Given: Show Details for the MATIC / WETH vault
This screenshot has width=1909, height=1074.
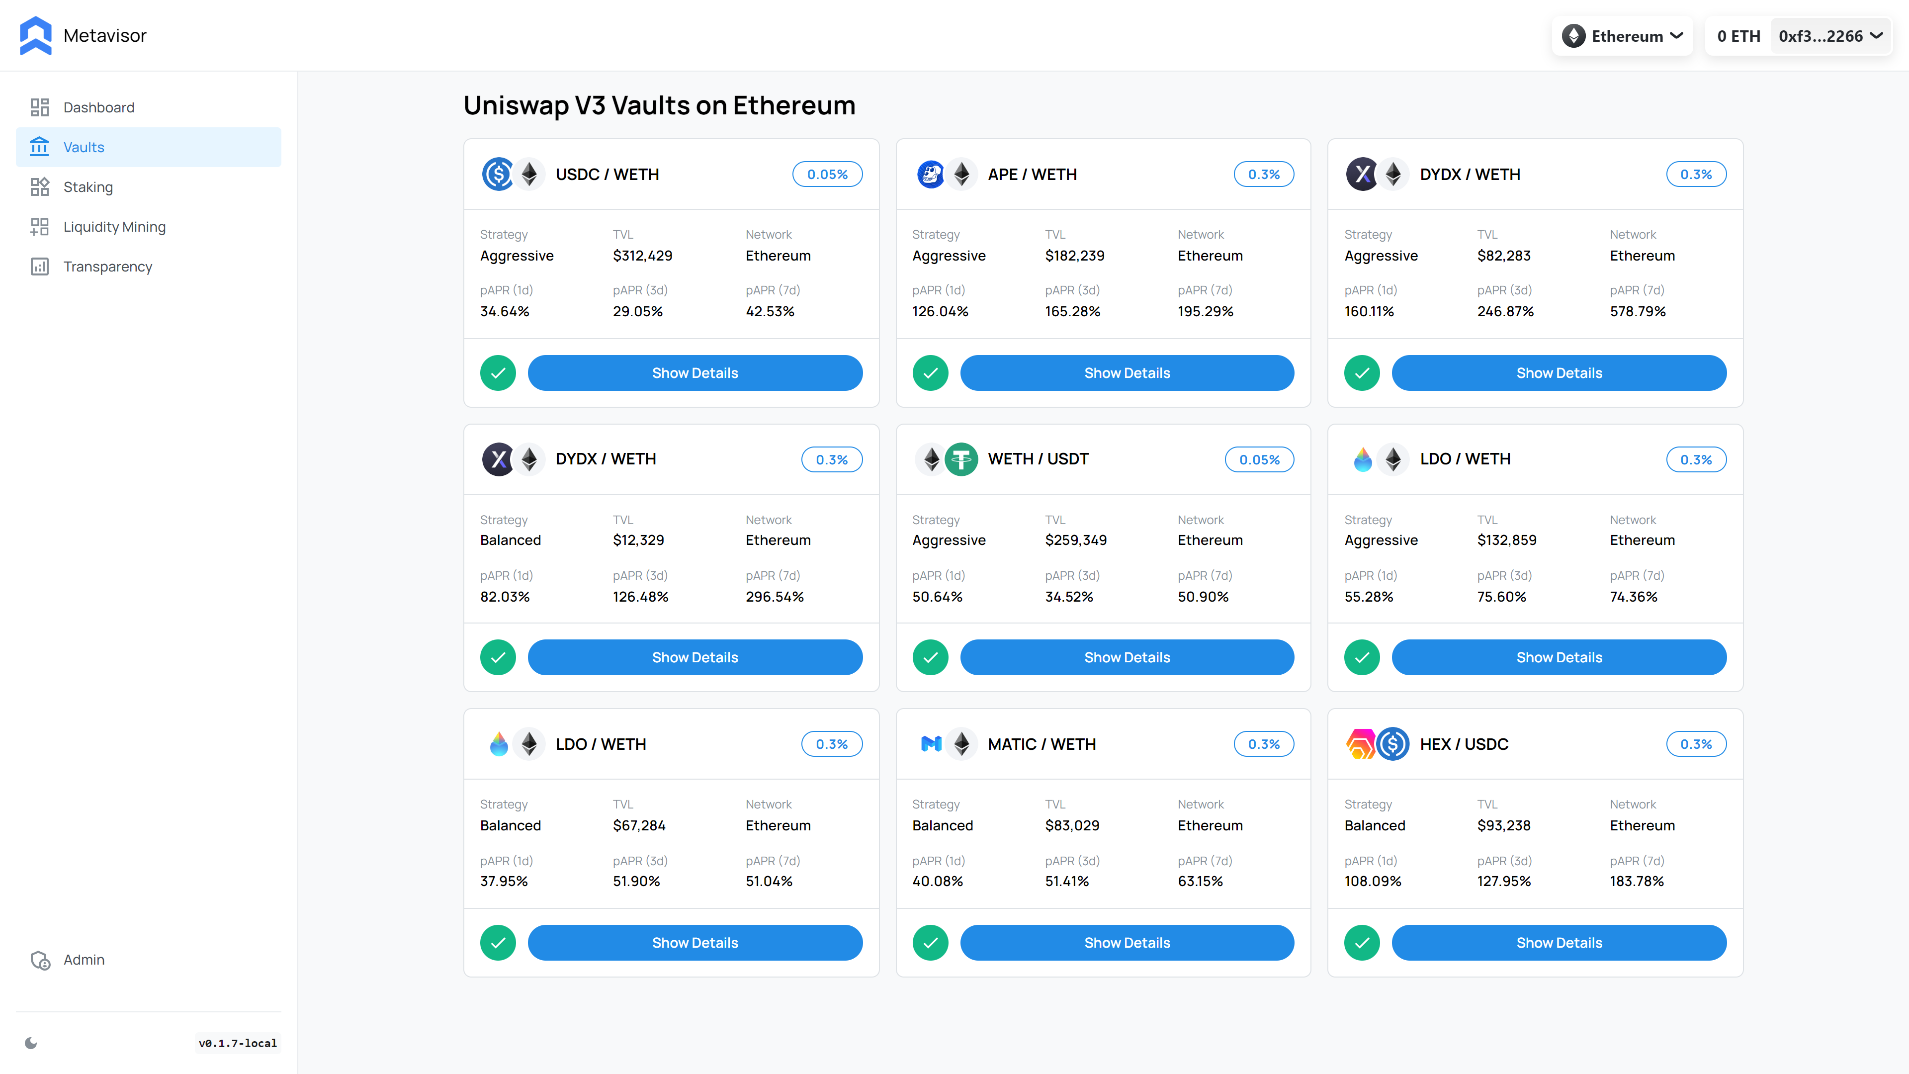Looking at the screenshot, I should 1127,943.
